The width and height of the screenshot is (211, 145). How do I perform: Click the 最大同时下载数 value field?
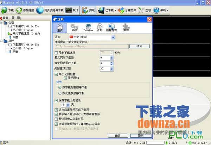(105, 58)
